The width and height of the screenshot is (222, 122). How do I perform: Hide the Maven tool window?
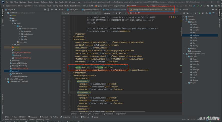coord(216,10)
